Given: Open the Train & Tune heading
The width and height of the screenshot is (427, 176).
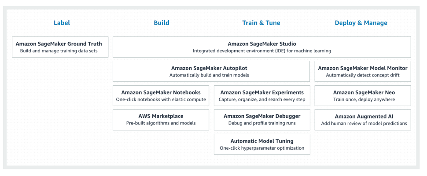Looking at the screenshot, I should pyautogui.click(x=261, y=23).
